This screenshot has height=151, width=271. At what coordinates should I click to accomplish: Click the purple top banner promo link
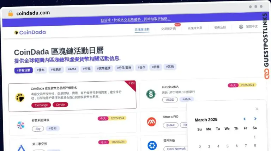tap(135, 20)
